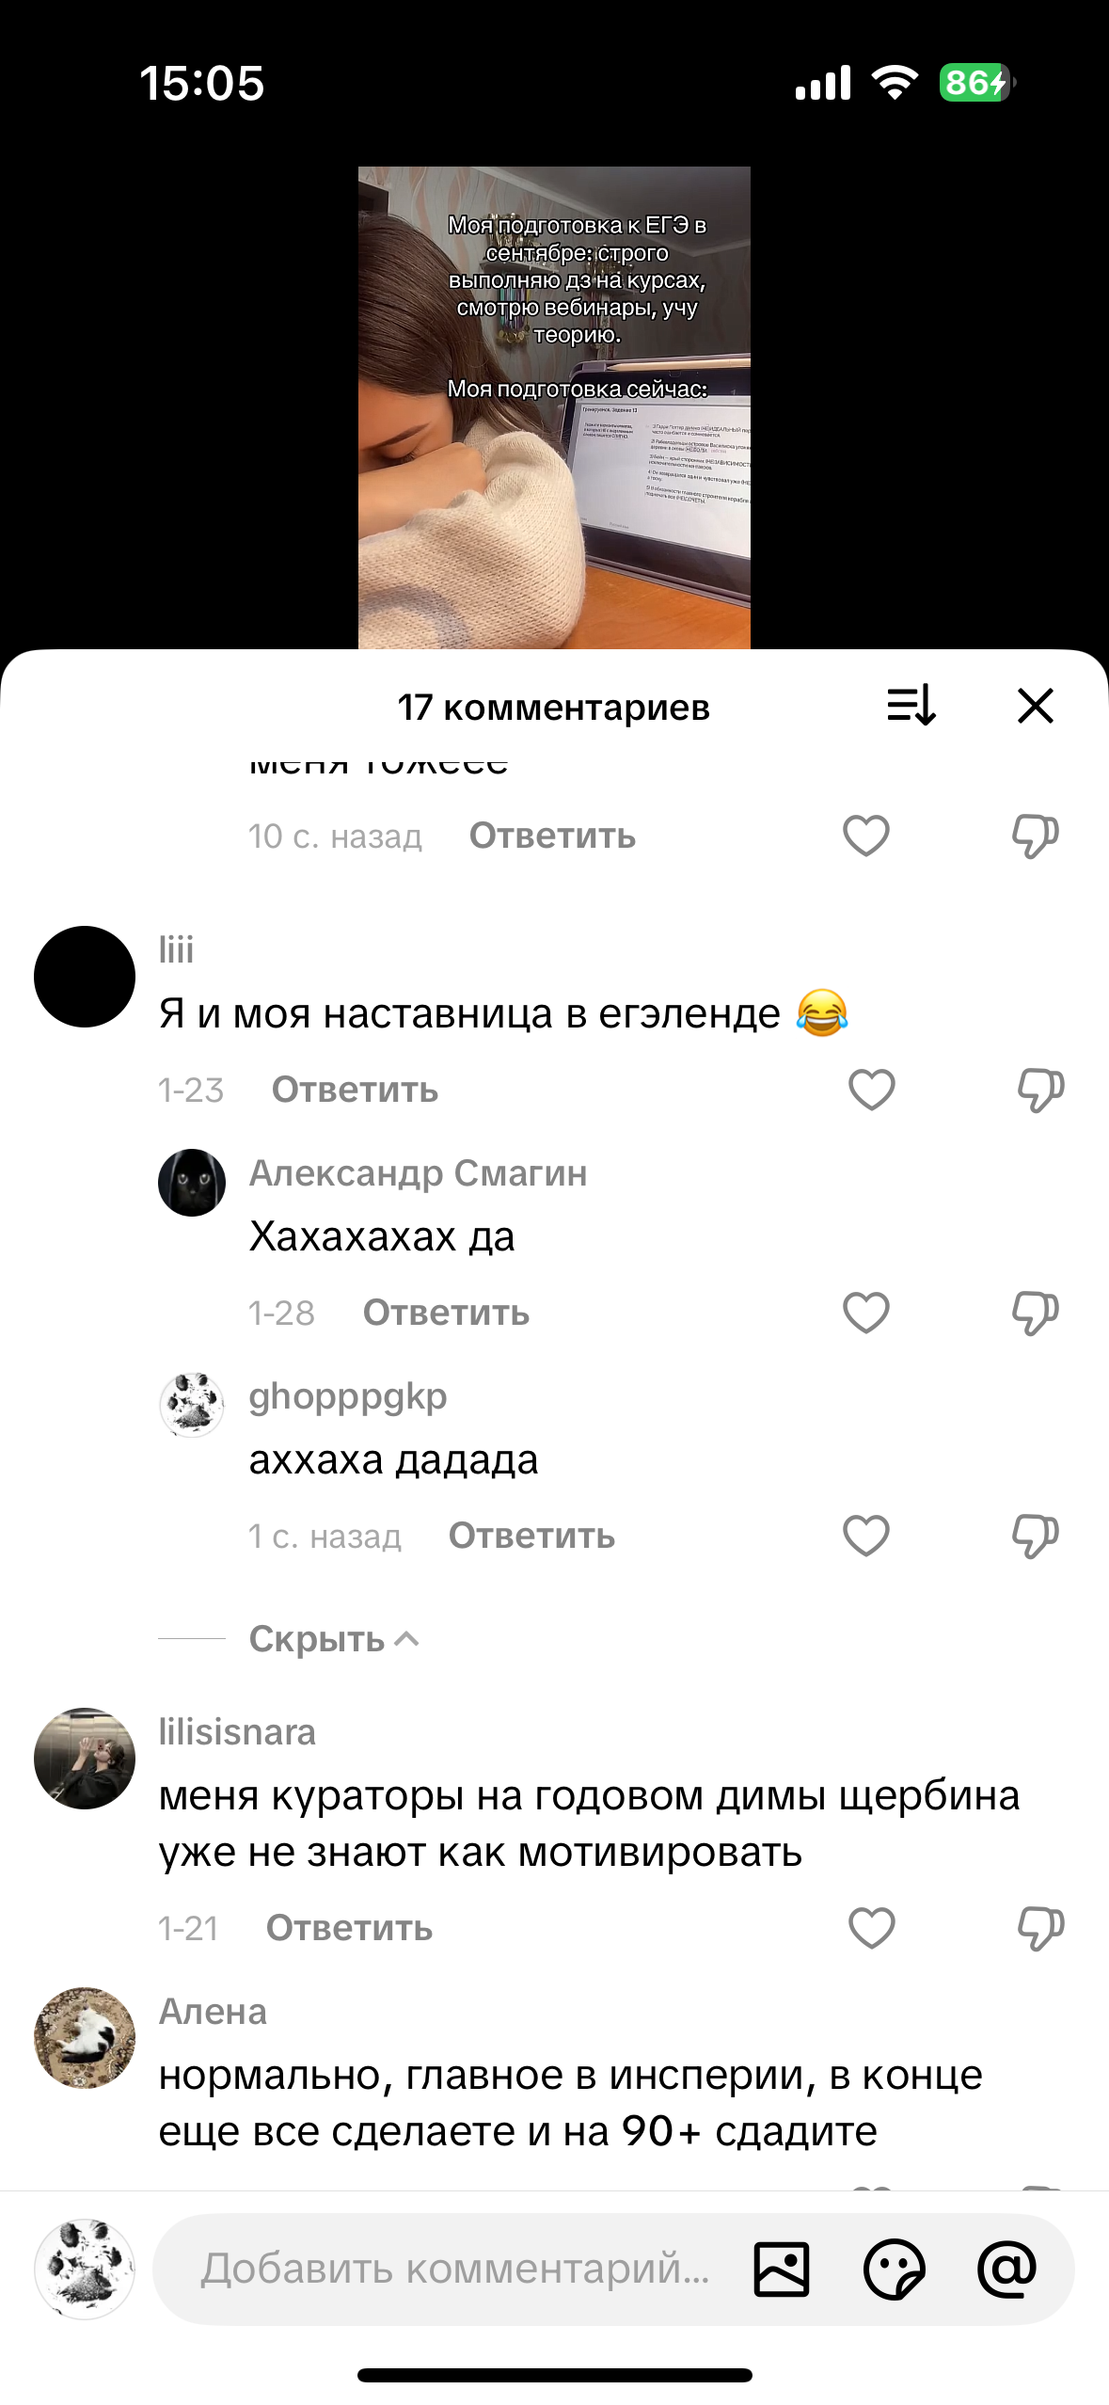Image resolution: width=1109 pixels, height=2405 pixels.
Task: Collapse replies with Скрыть
Action: (334, 1639)
